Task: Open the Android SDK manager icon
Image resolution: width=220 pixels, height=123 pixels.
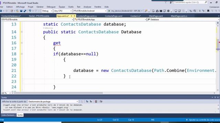Action: pyautogui.click(x=157, y=11)
